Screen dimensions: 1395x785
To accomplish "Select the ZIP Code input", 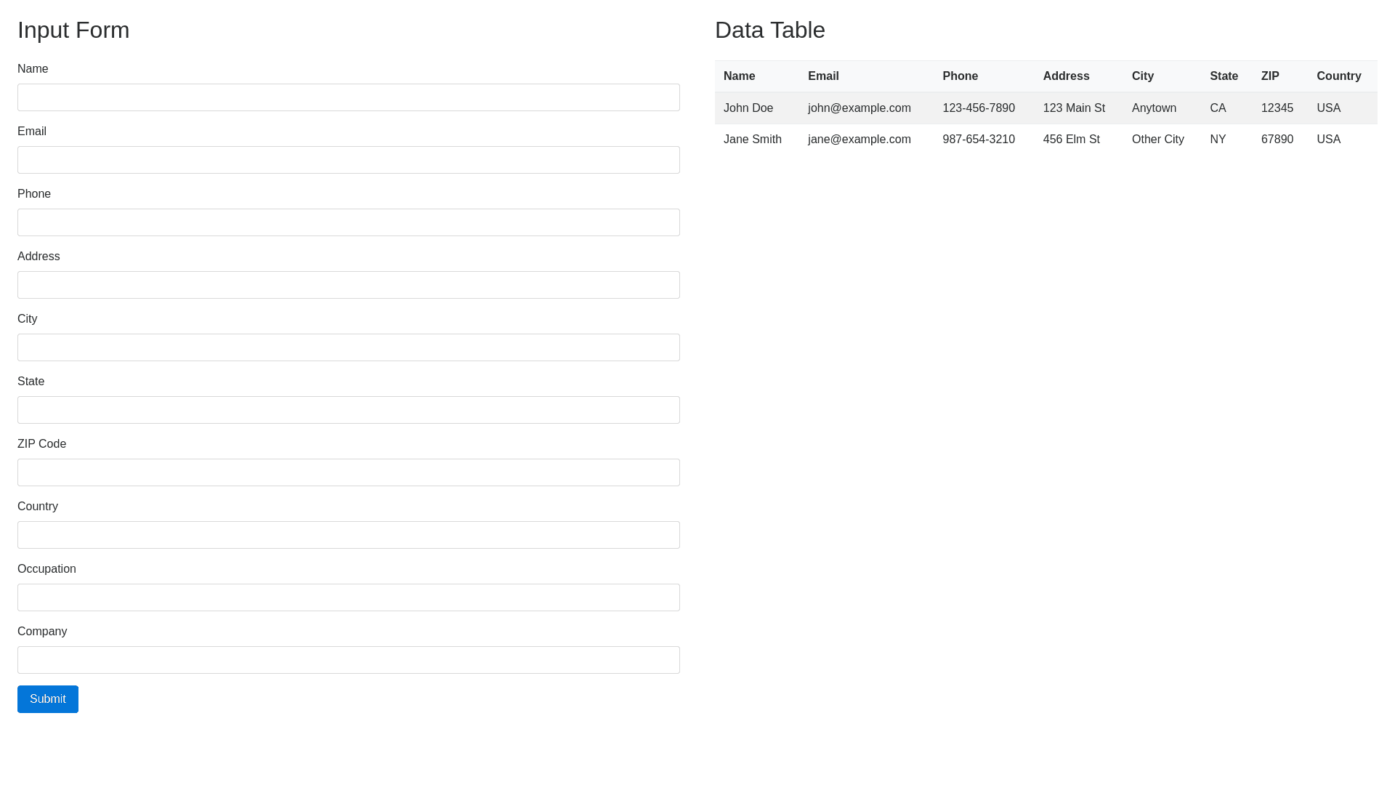I will pyautogui.click(x=349, y=472).
